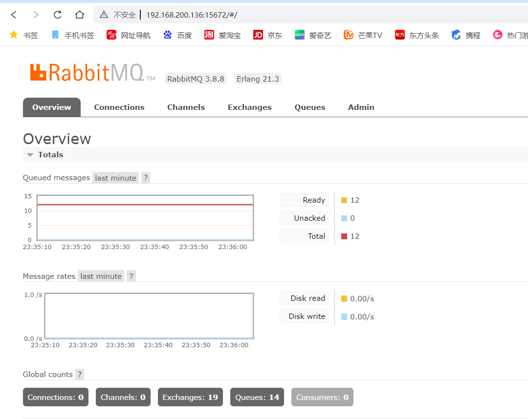This screenshot has width=528, height=419.
Task: Open Connections: 0 global count
Action: 56,397
